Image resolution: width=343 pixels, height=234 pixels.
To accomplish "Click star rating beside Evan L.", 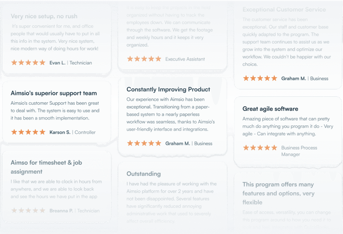I will pos(28,63).
